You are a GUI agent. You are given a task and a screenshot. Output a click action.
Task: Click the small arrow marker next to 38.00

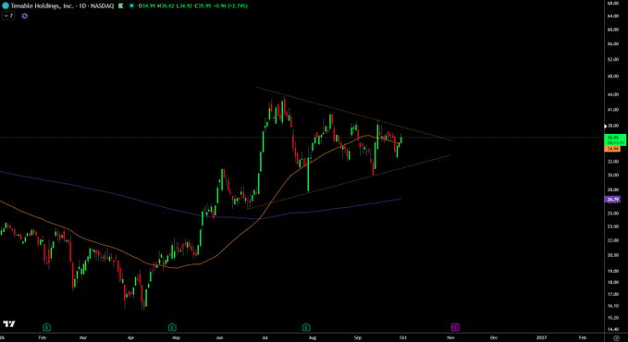click(606, 126)
